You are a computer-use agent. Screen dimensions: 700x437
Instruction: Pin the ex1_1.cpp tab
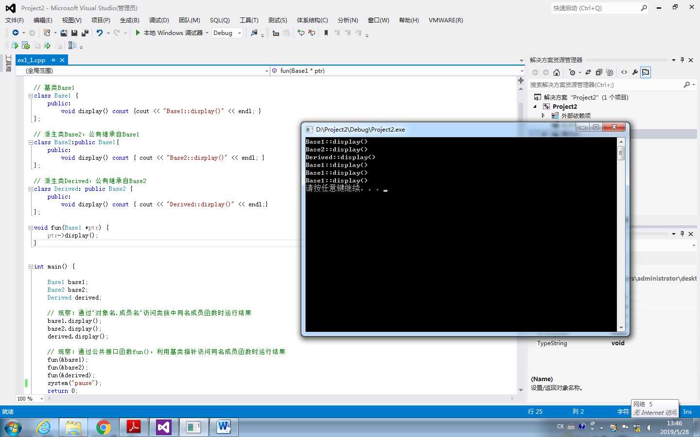tap(53, 60)
